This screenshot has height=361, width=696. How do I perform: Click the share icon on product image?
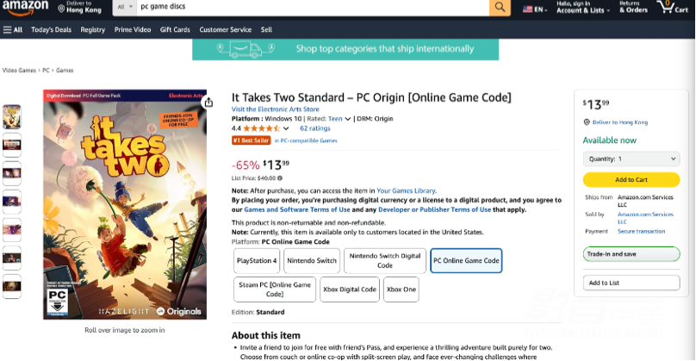tap(208, 103)
